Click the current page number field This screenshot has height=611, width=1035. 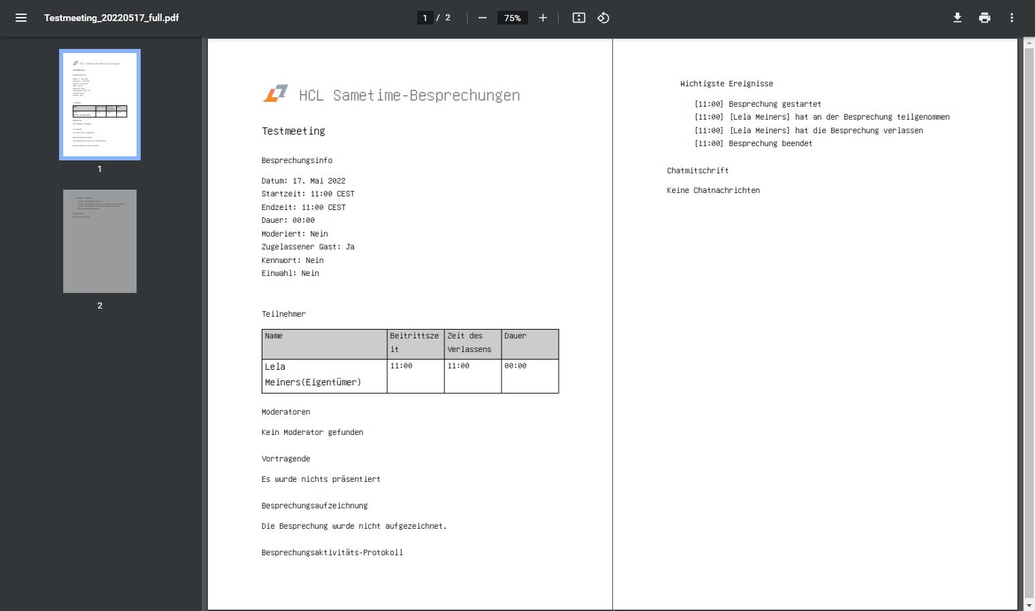(x=425, y=18)
